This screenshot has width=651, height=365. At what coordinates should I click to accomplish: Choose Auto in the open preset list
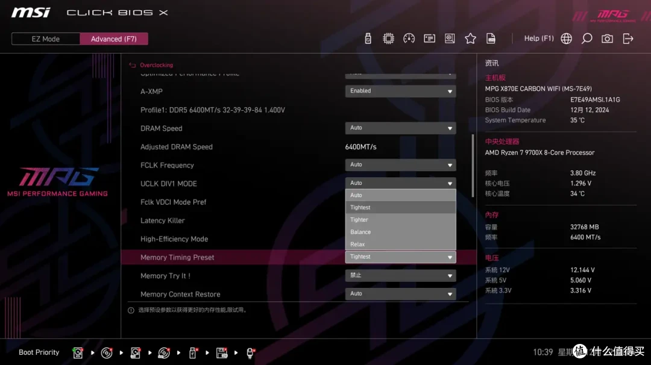pyautogui.click(x=400, y=195)
